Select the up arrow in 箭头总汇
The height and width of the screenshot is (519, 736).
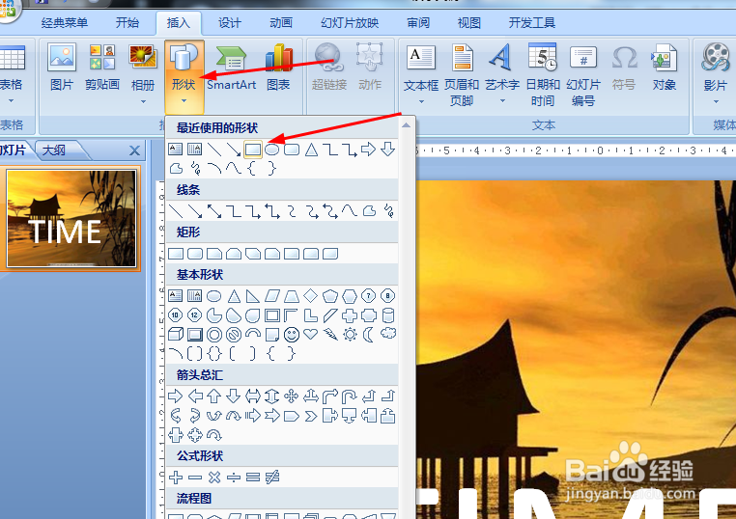pos(214,396)
